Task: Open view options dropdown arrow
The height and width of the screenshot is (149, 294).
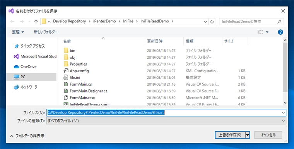Action: pos(267,32)
